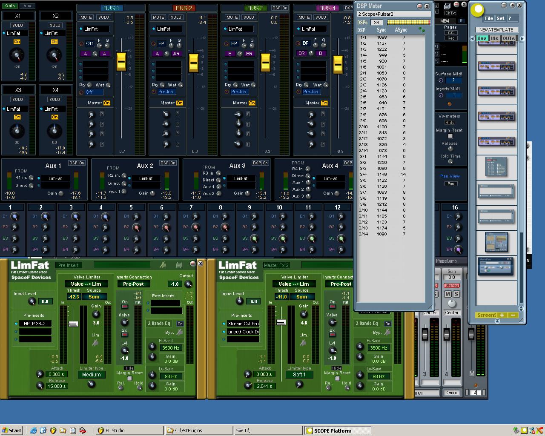Open Set menu in device browser
The height and width of the screenshot is (436, 545).
pos(500,18)
